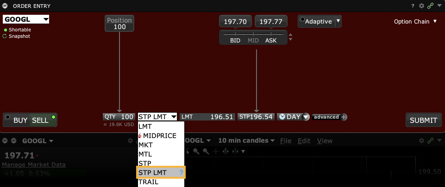Image resolution: width=445 pixels, height=187 pixels.
Task: Click last price 197.71
Action: [19, 155]
